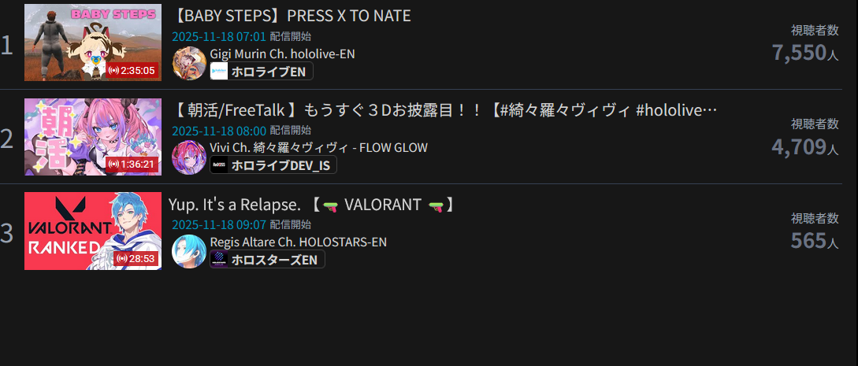Click channel name Regis Altare Ch. HOLOSTARS-EN
Image resolution: width=858 pixels, height=366 pixels.
(299, 242)
